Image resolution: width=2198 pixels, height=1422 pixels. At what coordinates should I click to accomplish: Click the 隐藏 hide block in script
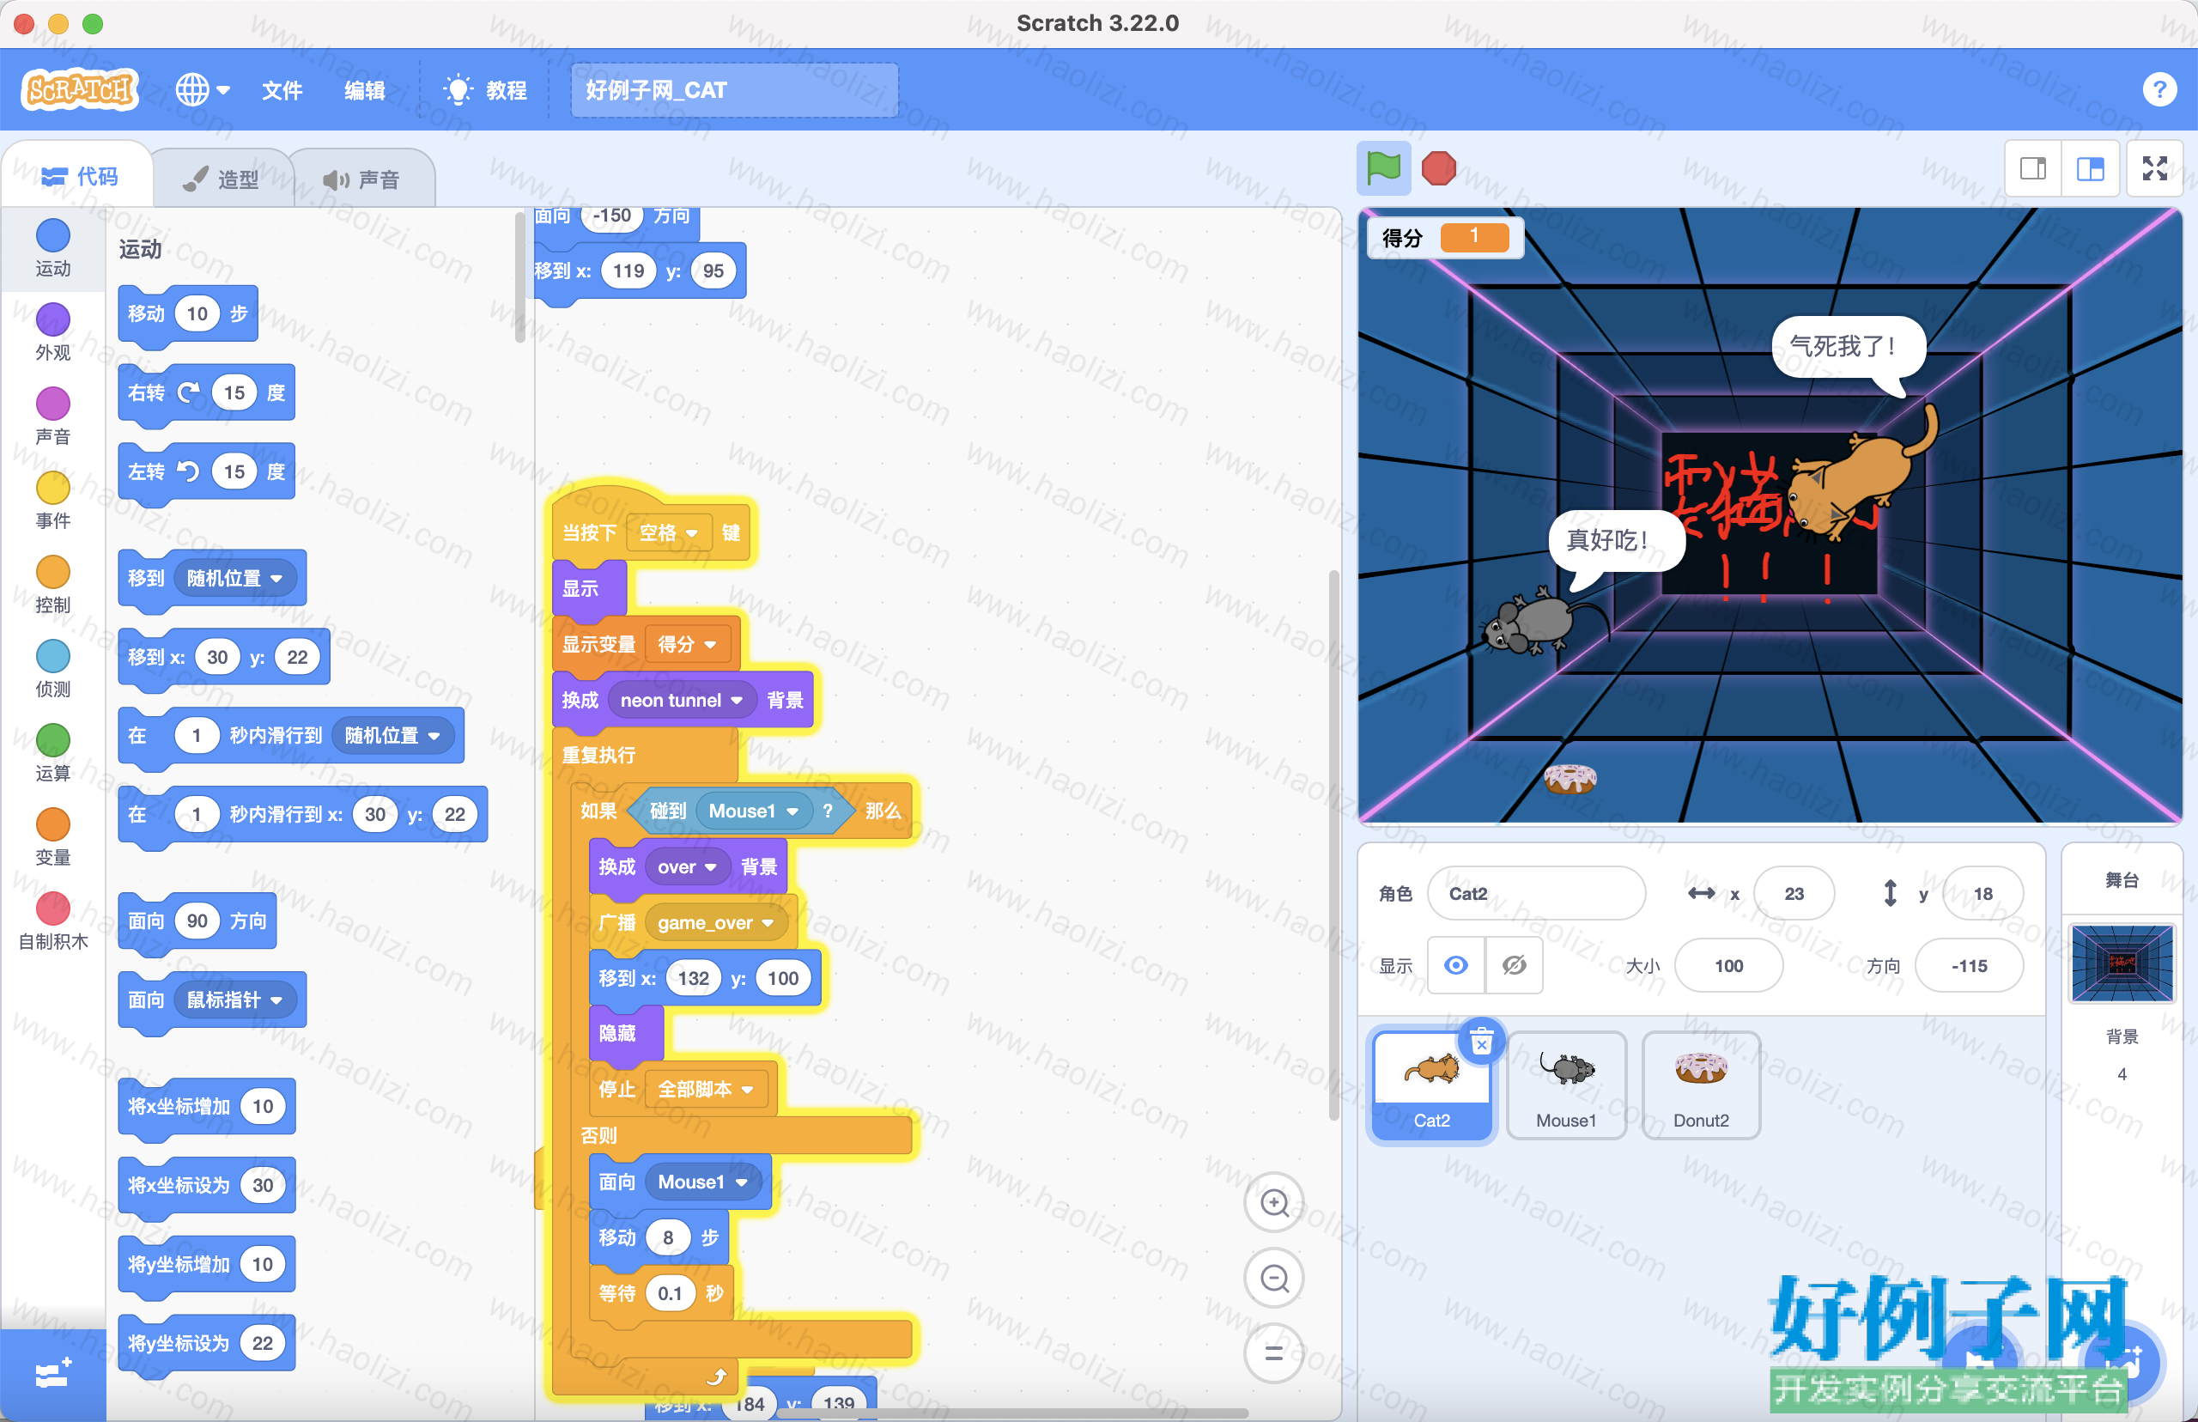tap(625, 1033)
